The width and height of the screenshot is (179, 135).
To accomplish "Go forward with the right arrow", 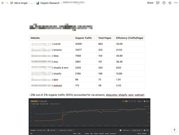I will click(7, 3).
